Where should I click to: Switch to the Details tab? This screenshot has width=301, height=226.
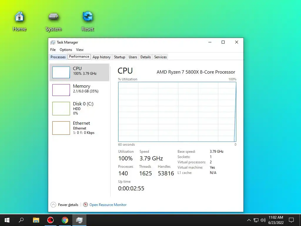[146, 57]
